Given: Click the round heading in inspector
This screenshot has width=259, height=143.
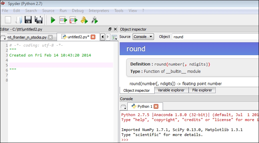Looking at the screenshot, I should (136, 49).
